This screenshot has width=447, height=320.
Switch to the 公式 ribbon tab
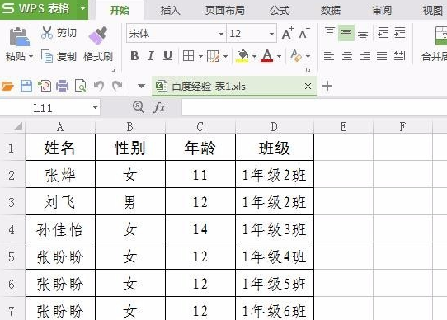pos(280,10)
